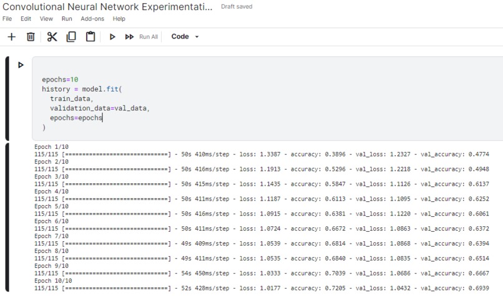The width and height of the screenshot is (503, 296).
Task: Click the Epoch 2/10 output line
Action: pos(52,162)
